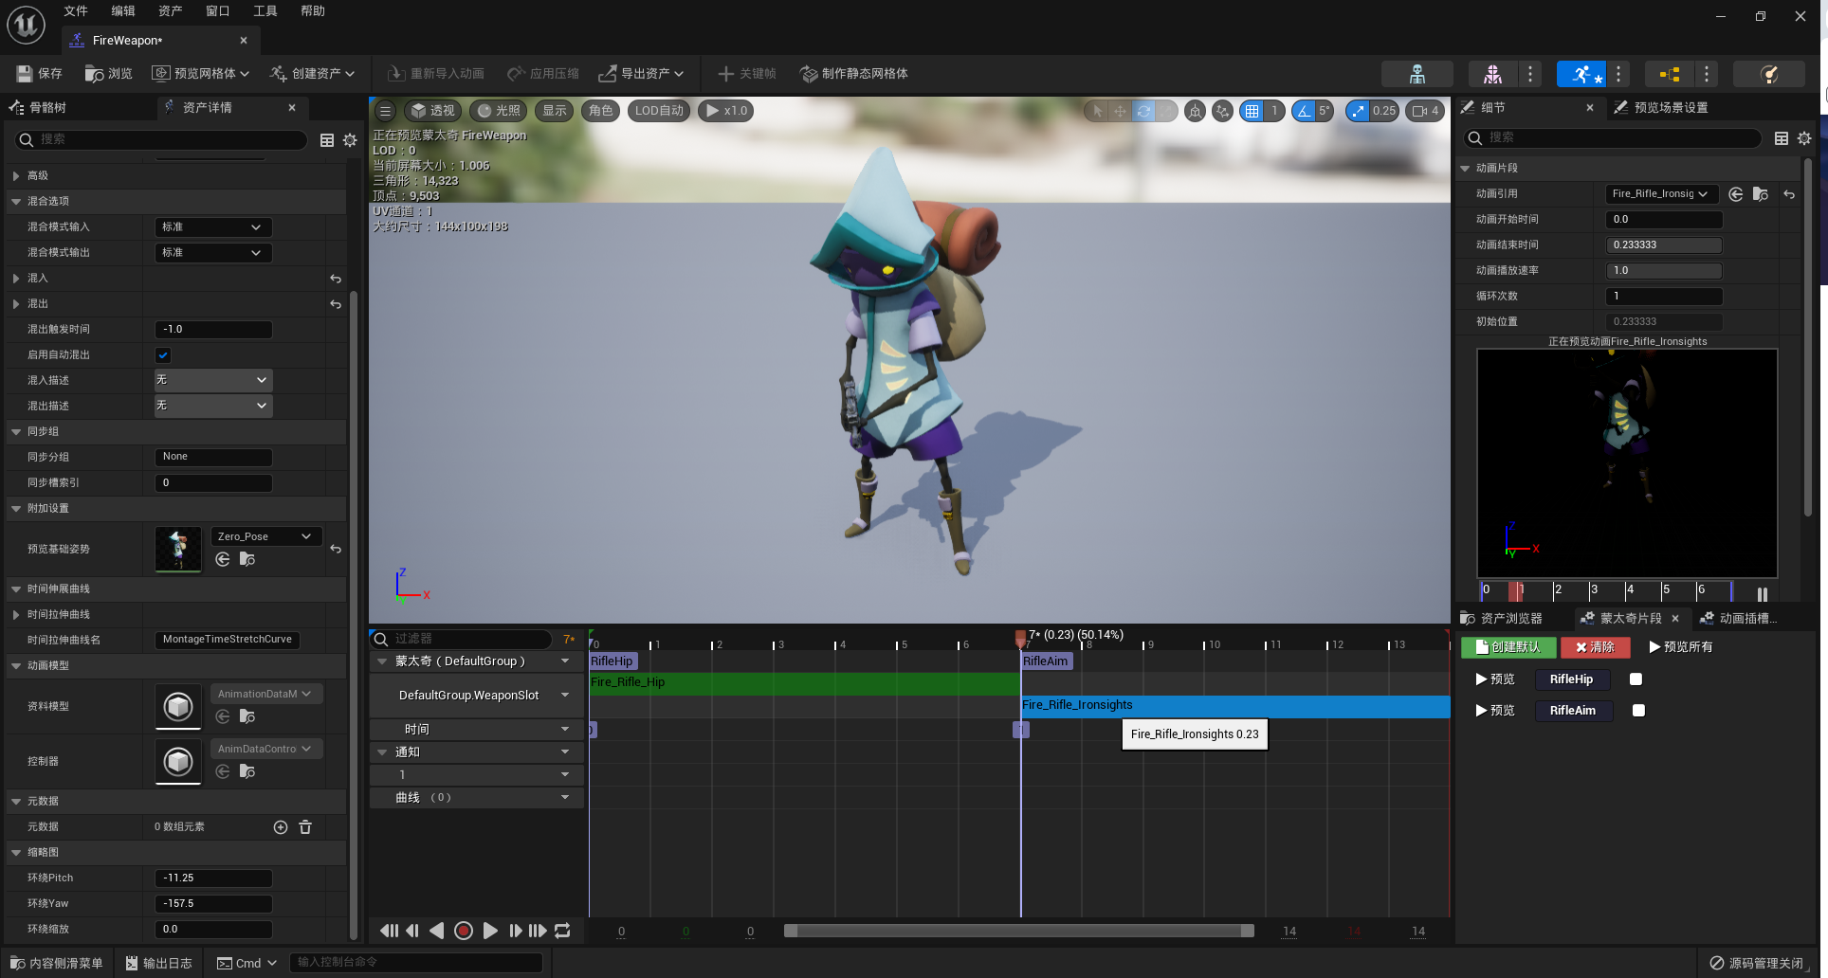Open 混入描述 dropdown

coord(213,380)
